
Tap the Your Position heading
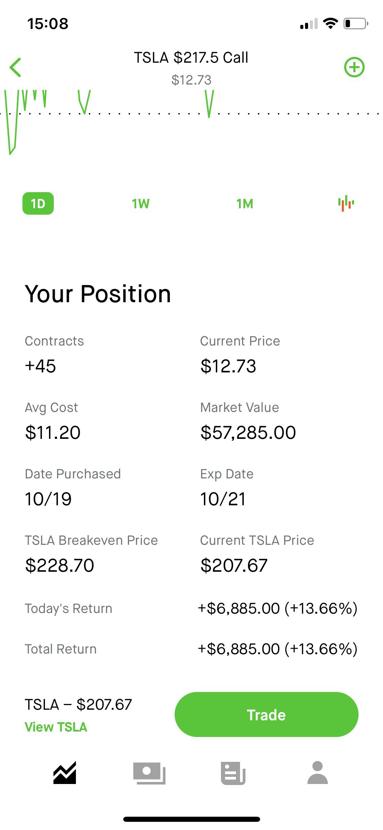tap(98, 294)
